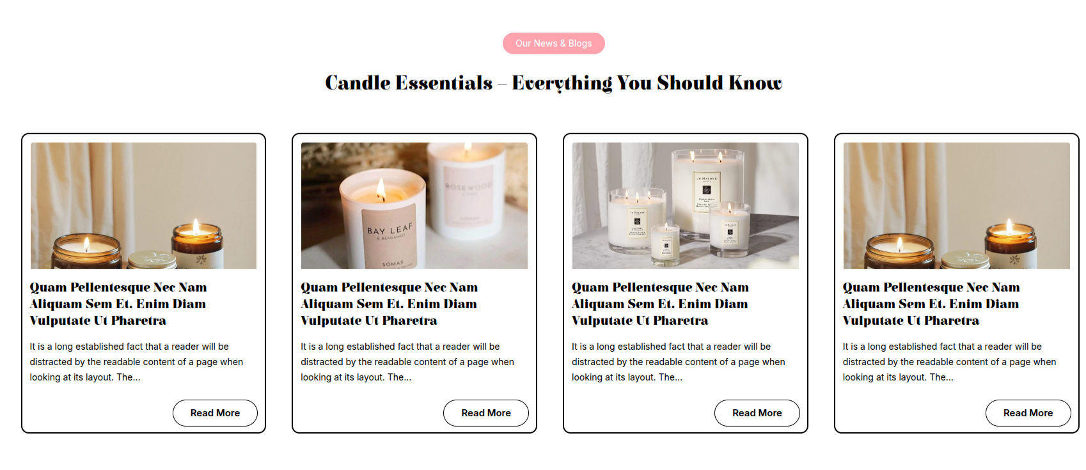Click fourth card's amber jar candle image

coord(957,206)
